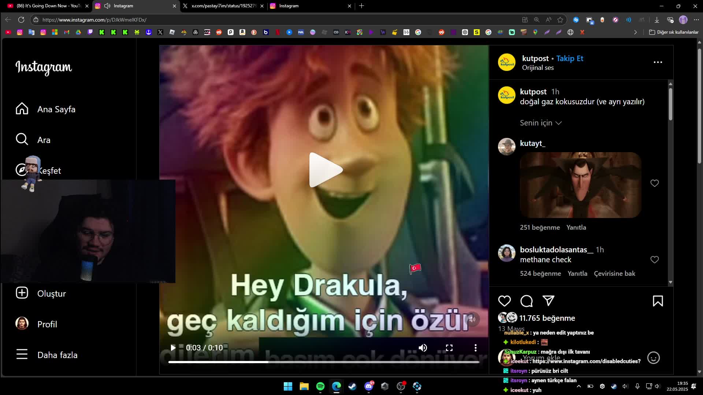Open the video's three-dot options menu
This screenshot has width=703, height=395.
476,348
